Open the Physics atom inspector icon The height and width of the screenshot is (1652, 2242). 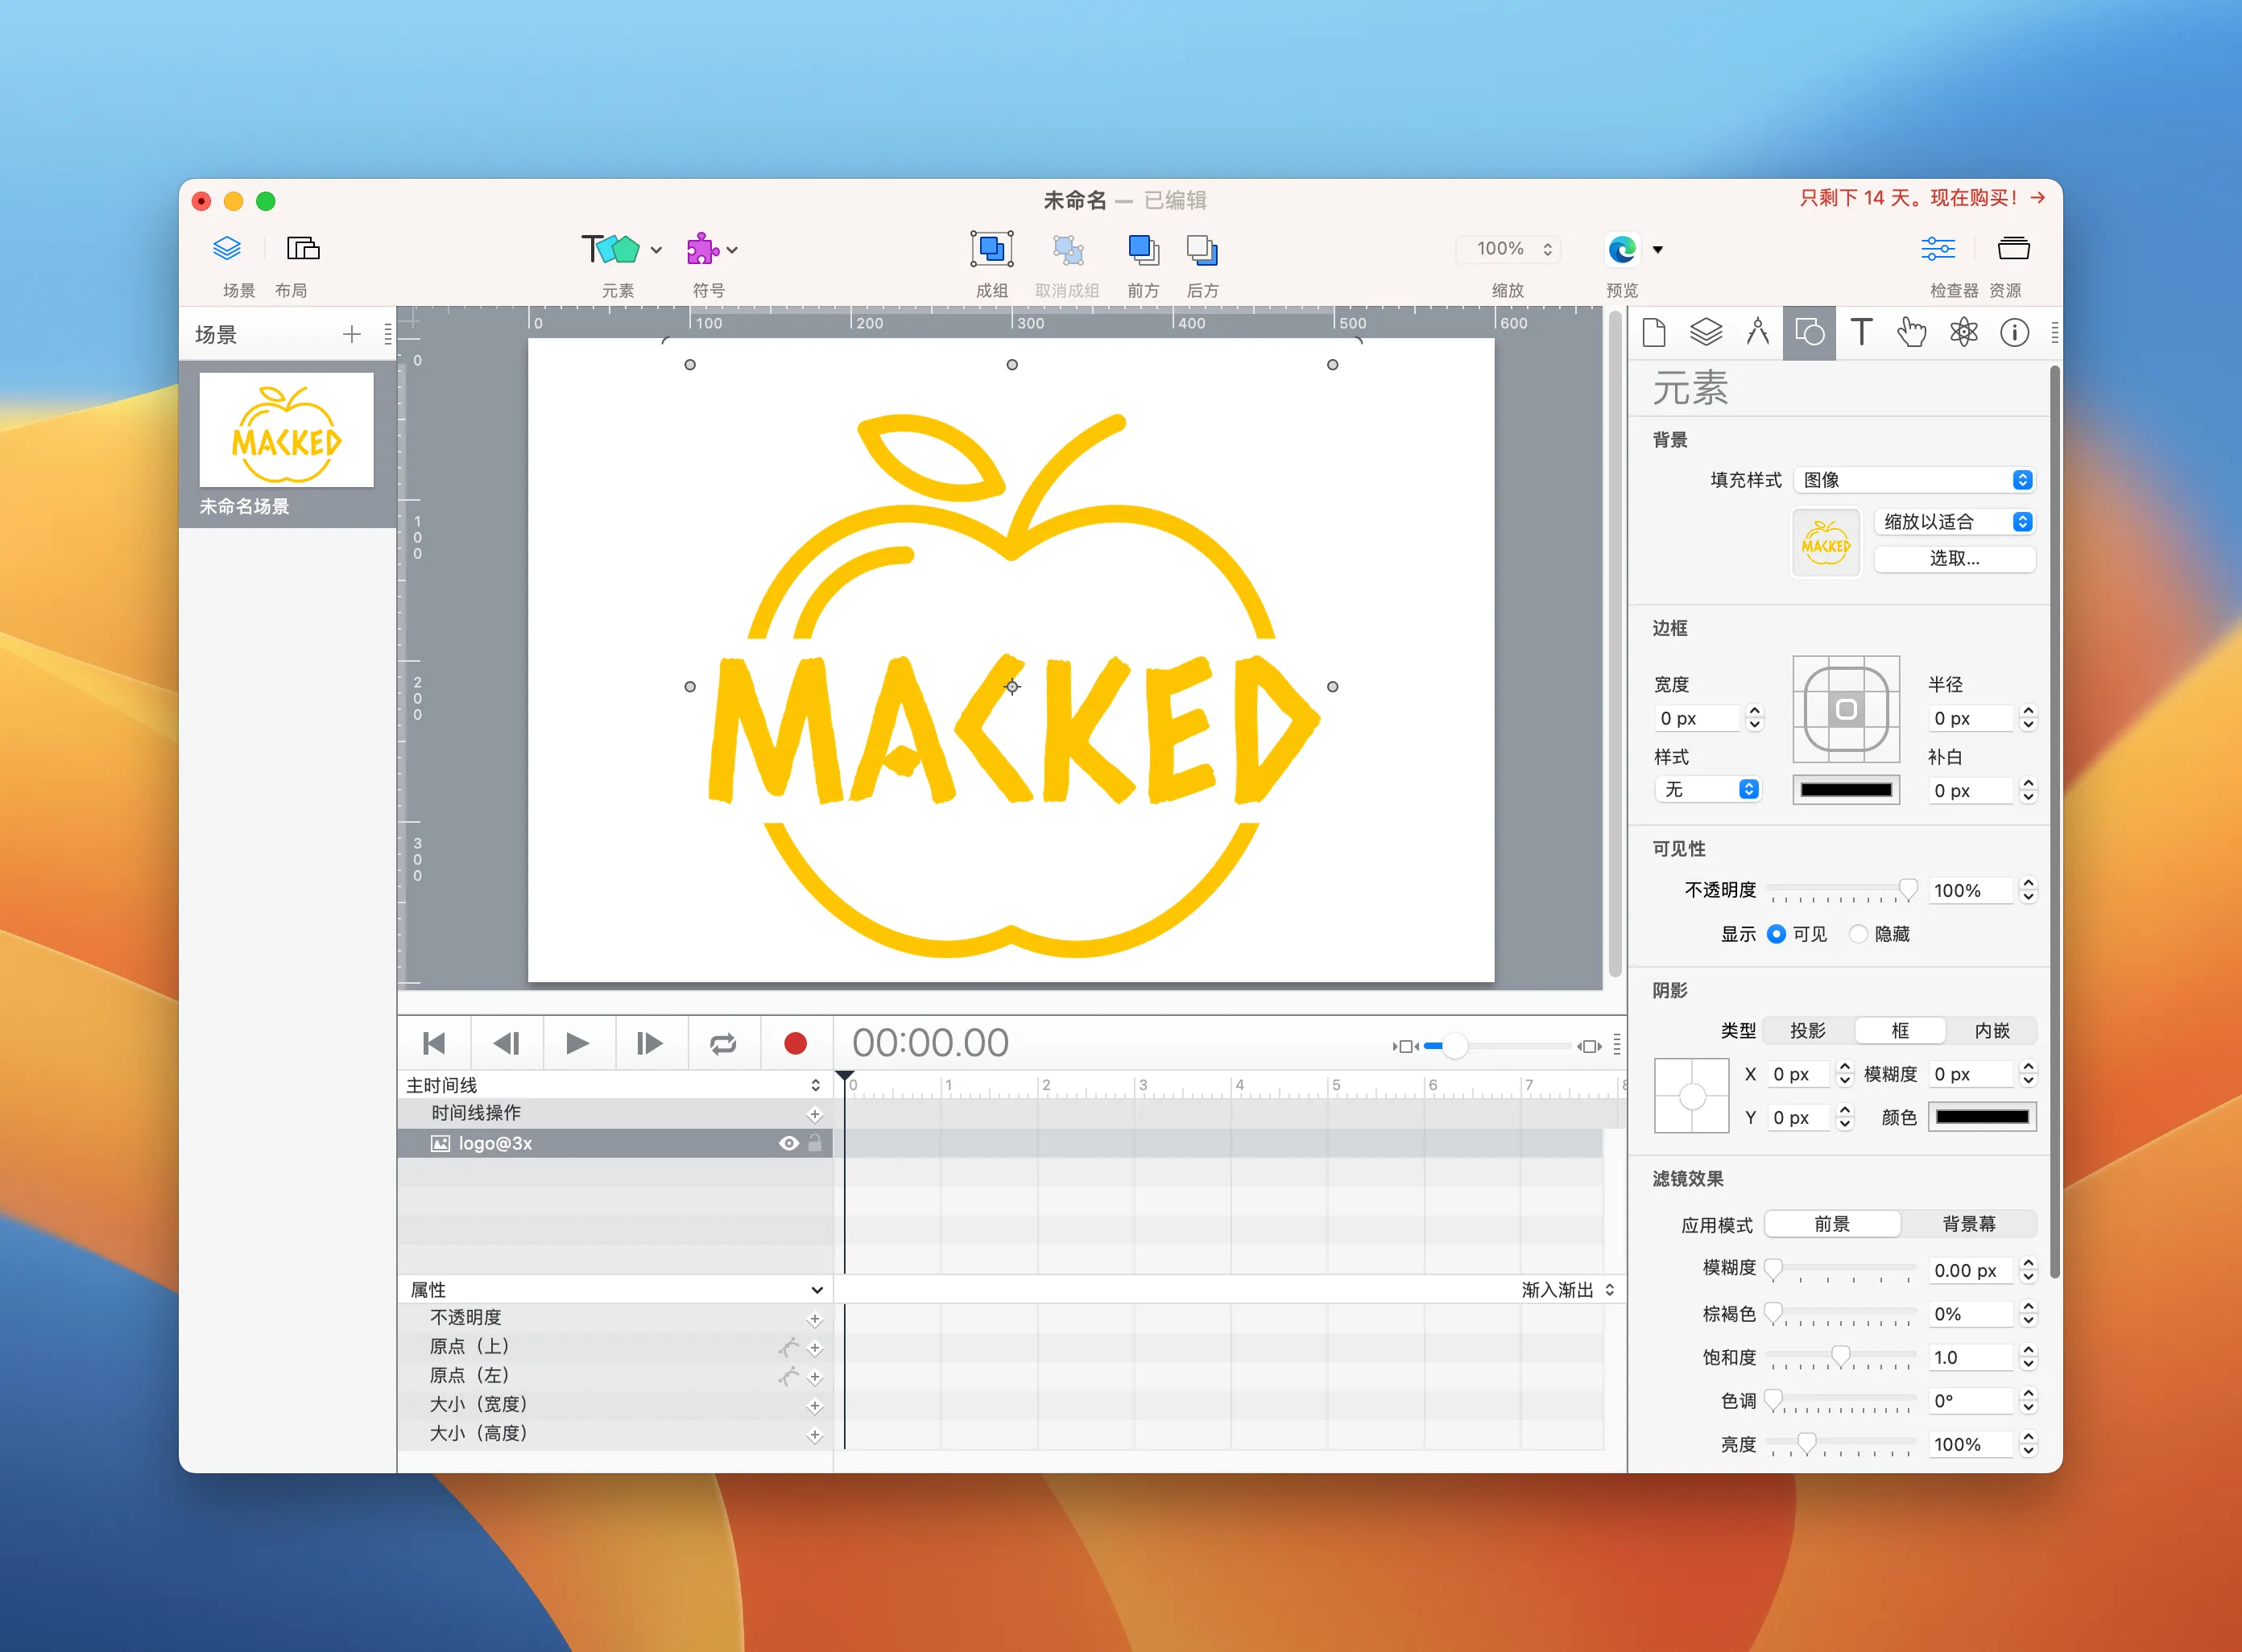coord(1964,332)
